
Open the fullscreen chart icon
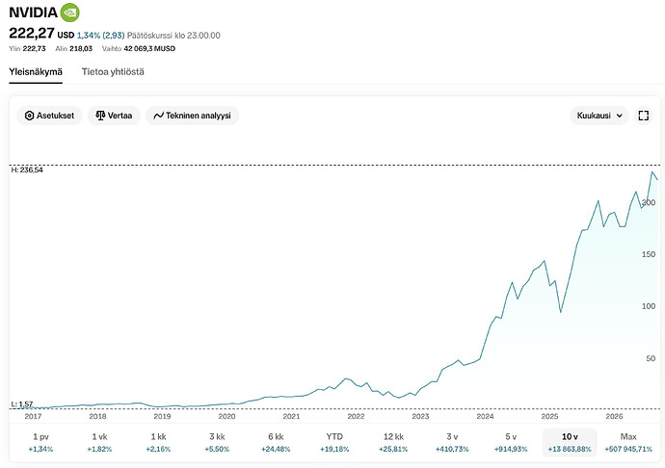(644, 116)
